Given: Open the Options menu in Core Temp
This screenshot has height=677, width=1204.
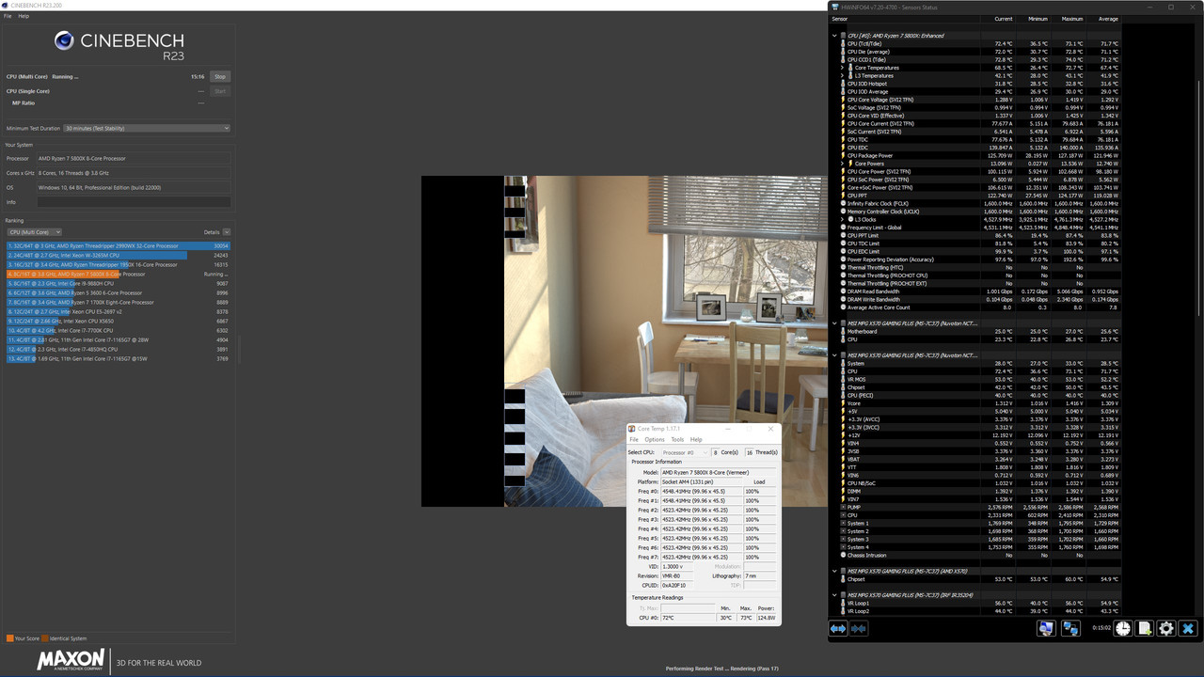Looking at the screenshot, I should pyautogui.click(x=655, y=439).
